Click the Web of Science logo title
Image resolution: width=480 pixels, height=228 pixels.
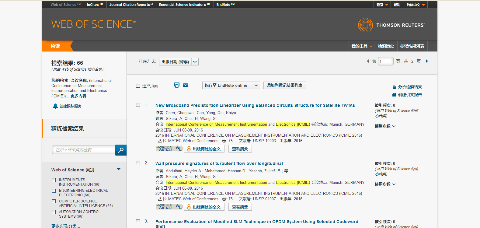pyautogui.click(x=94, y=24)
